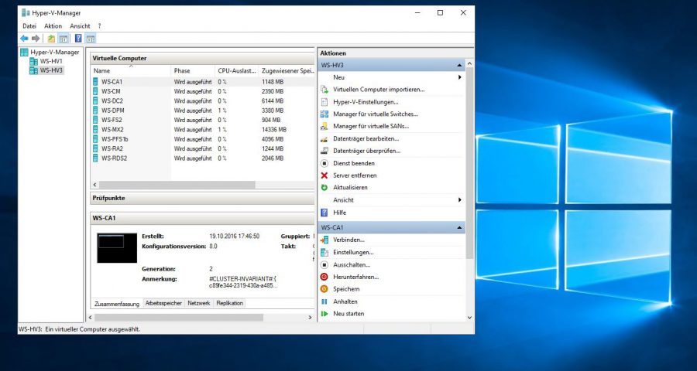Select the Hyper-V-Manager root node

50,53
